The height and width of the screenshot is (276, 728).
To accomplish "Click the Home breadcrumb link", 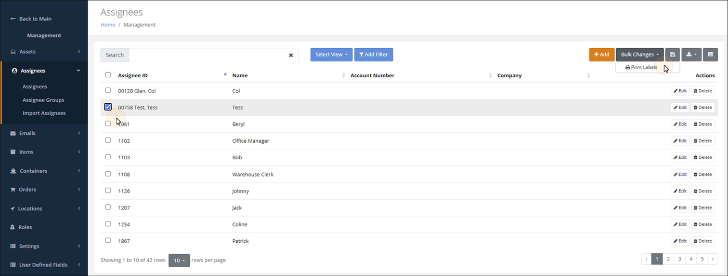I will click(108, 25).
